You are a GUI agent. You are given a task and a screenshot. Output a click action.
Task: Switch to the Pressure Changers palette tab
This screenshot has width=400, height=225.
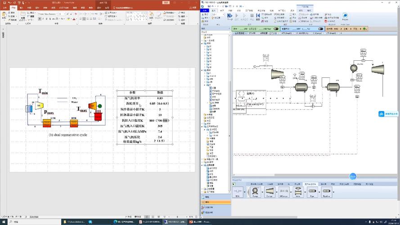(310, 184)
